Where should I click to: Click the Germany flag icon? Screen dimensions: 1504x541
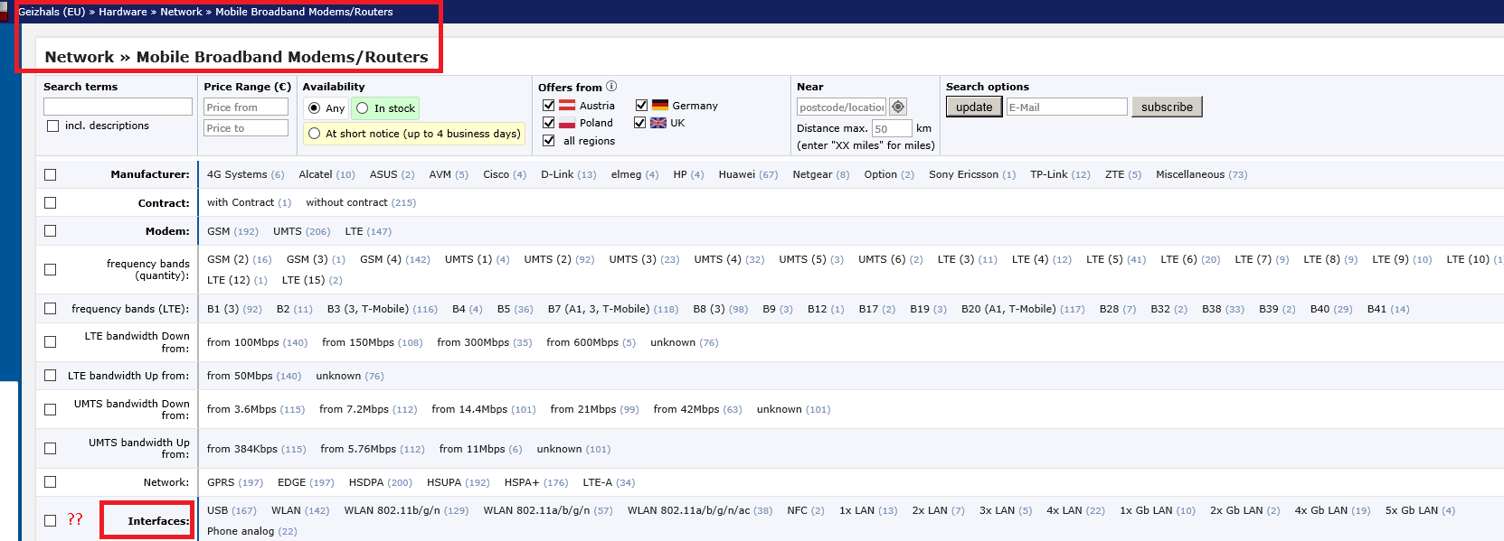click(x=659, y=106)
